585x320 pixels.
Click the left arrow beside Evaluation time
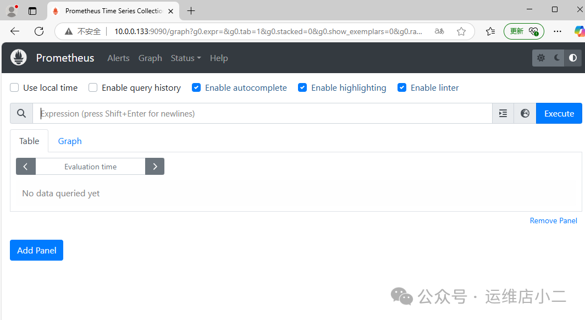tap(25, 166)
